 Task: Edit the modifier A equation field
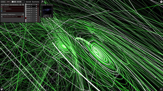click(12, 17)
